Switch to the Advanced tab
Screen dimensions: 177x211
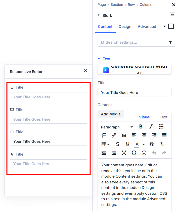pos(147,27)
